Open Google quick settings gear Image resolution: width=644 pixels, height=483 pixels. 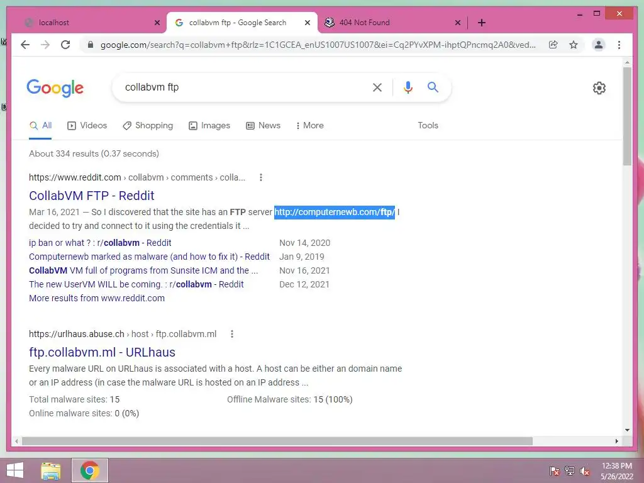pos(599,88)
